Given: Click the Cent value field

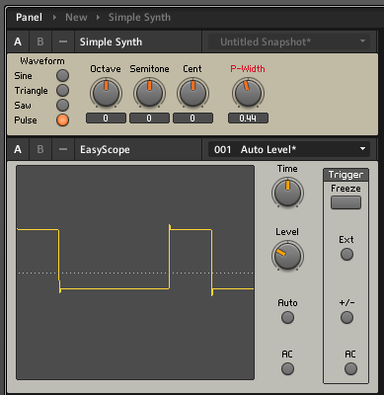Looking at the screenshot, I should (x=192, y=118).
